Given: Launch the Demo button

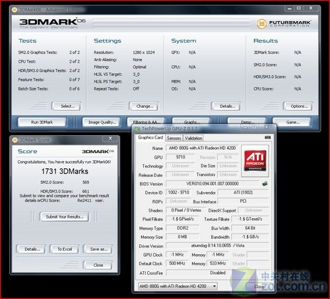Looking at the screenshot, I should point(247,122).
